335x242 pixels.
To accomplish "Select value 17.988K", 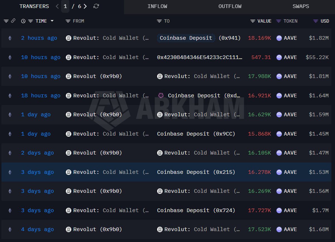I will point(259,76).
